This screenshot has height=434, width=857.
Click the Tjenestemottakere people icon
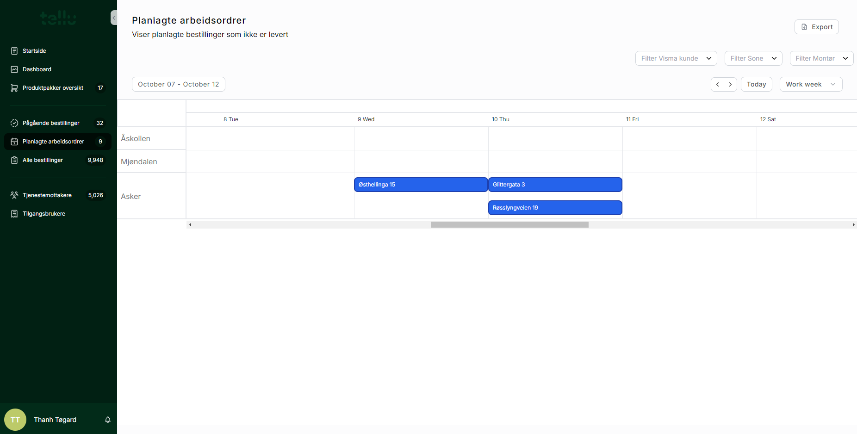[14, 195]
